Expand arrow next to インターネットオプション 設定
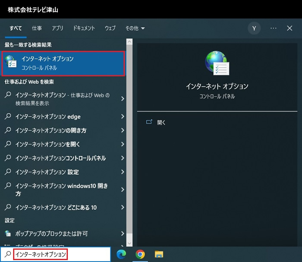The height and width of the screenshot is (262, 302). (123, 172)
